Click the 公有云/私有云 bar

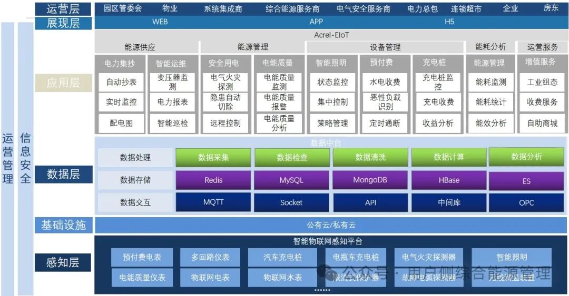coord(331,225)
